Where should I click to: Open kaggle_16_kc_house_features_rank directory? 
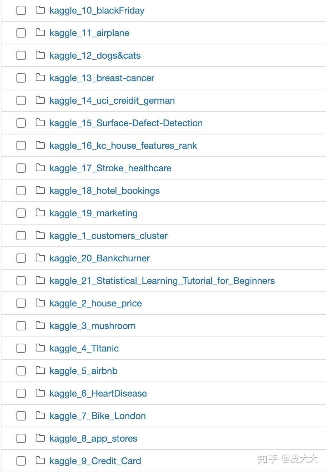point(123,146)
